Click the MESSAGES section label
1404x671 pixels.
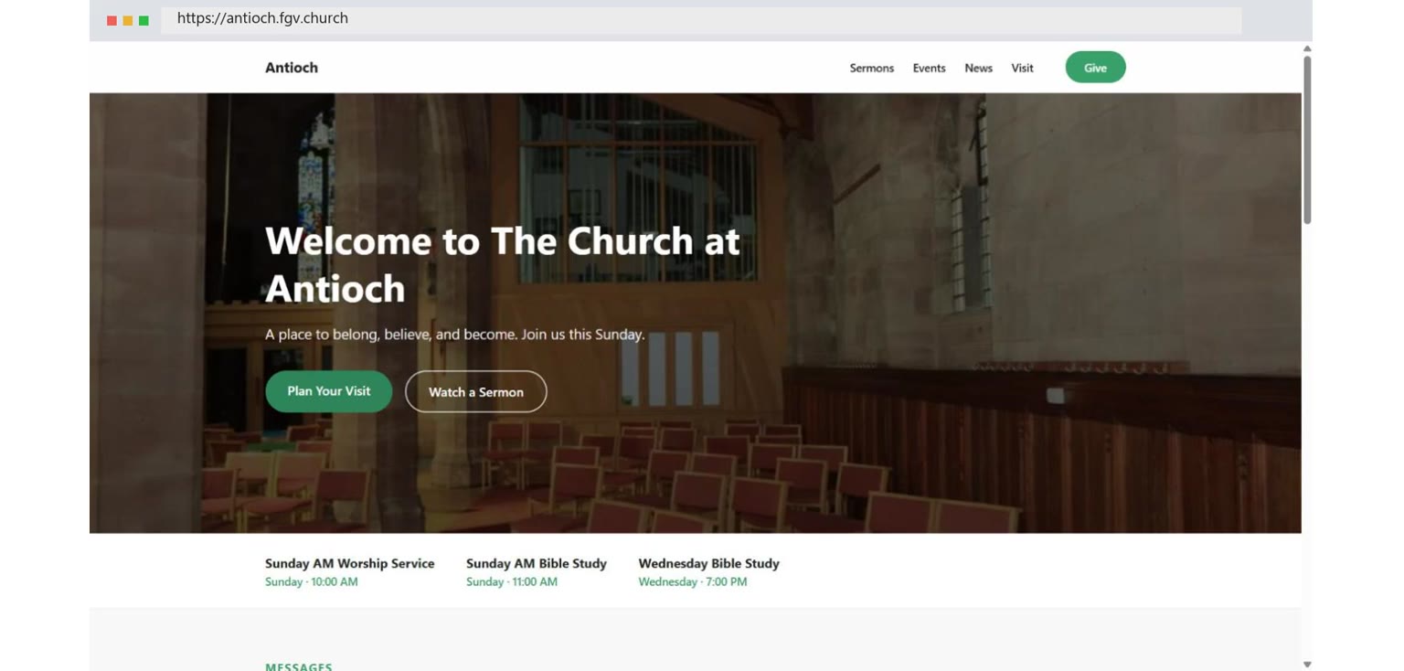tap(299, 666)
